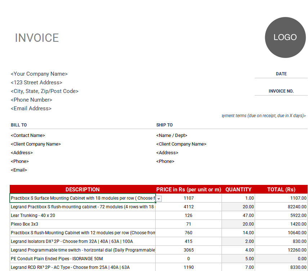
Task: Click the quantity 7.00 cell
Action: coord(238,267)
